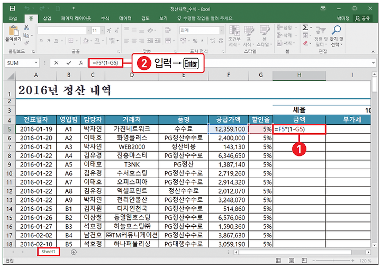Screen dimensions: 381x268
Task: Click the Decrease font size icon
Action: pos(116,30)
